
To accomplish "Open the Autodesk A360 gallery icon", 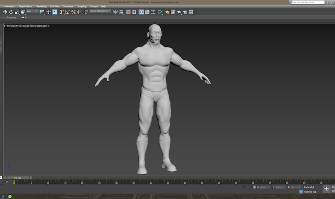I will pos(191,12).
